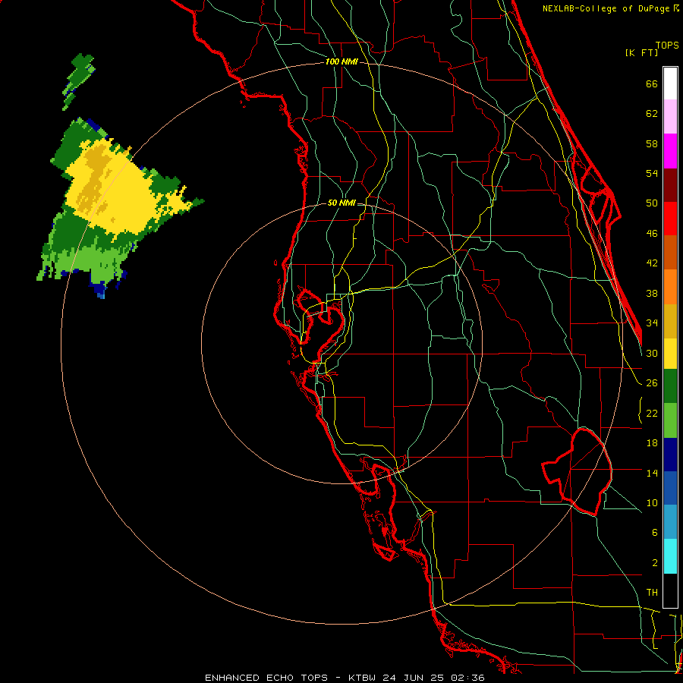Click the 14 legend value

pyautogui.click(x=652, y=473)
